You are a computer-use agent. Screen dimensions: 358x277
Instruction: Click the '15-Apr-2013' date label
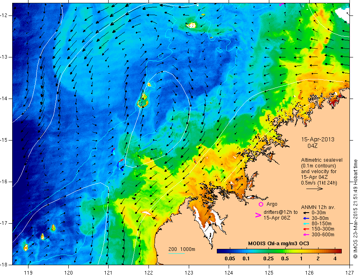coord(318,139)
